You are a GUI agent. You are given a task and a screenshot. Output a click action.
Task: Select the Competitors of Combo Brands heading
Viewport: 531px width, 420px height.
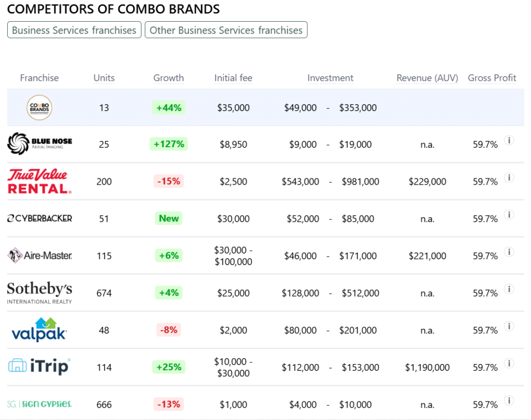[114, 9]
